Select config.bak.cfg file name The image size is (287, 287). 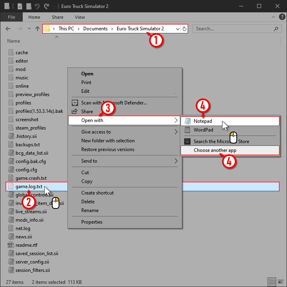[x=31, y=161]
